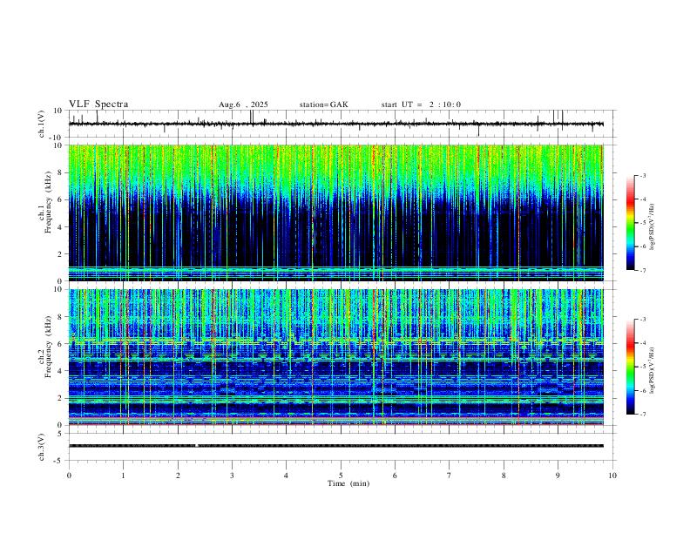
Task: Click the ch.2 spectrogram panel
Action: [x=335, y=357]
